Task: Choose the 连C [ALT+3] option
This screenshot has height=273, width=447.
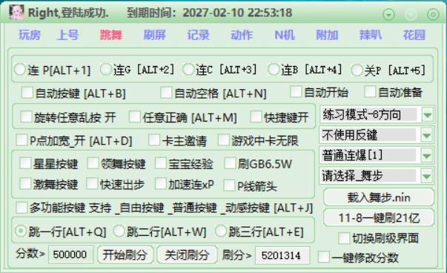Action: point(188,69)
